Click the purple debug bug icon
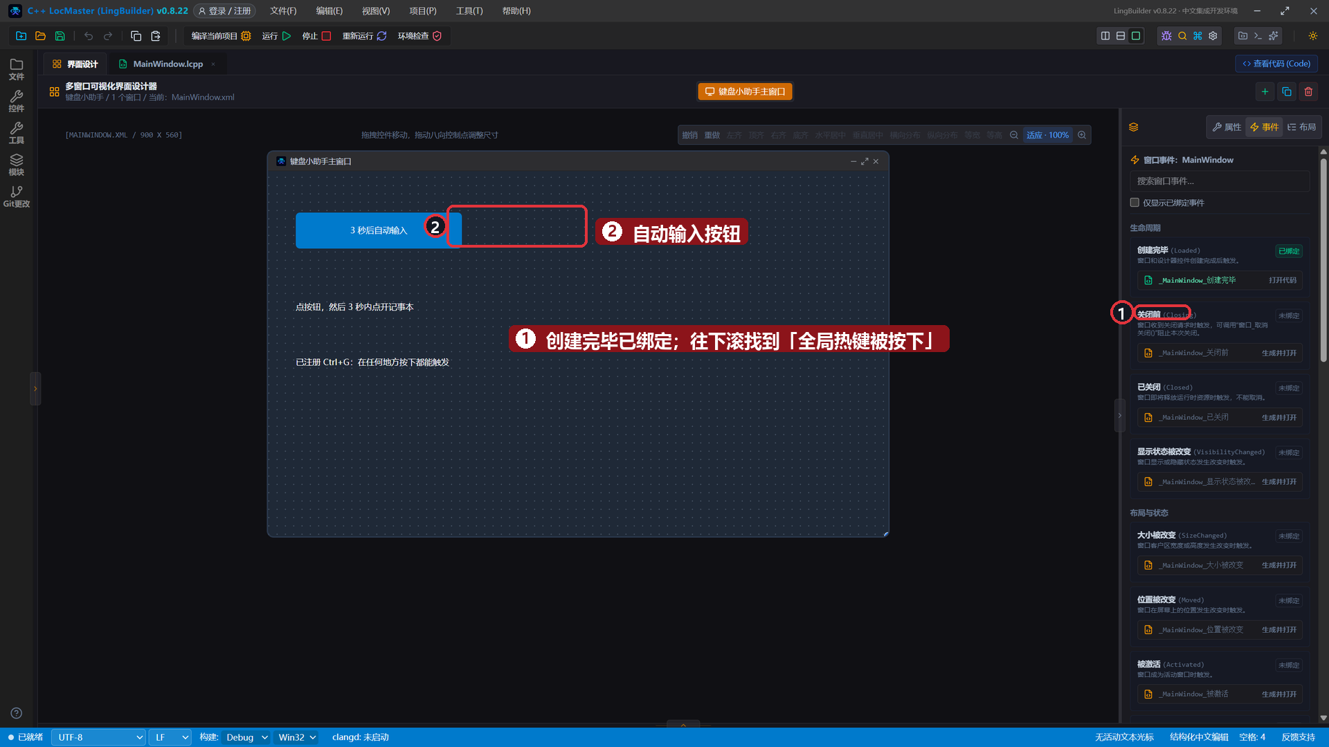 coord(1166,36)
